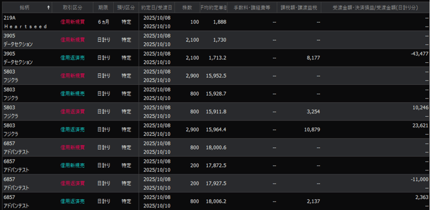
Task: Select the 預り区分 column header
Action: 126,8
